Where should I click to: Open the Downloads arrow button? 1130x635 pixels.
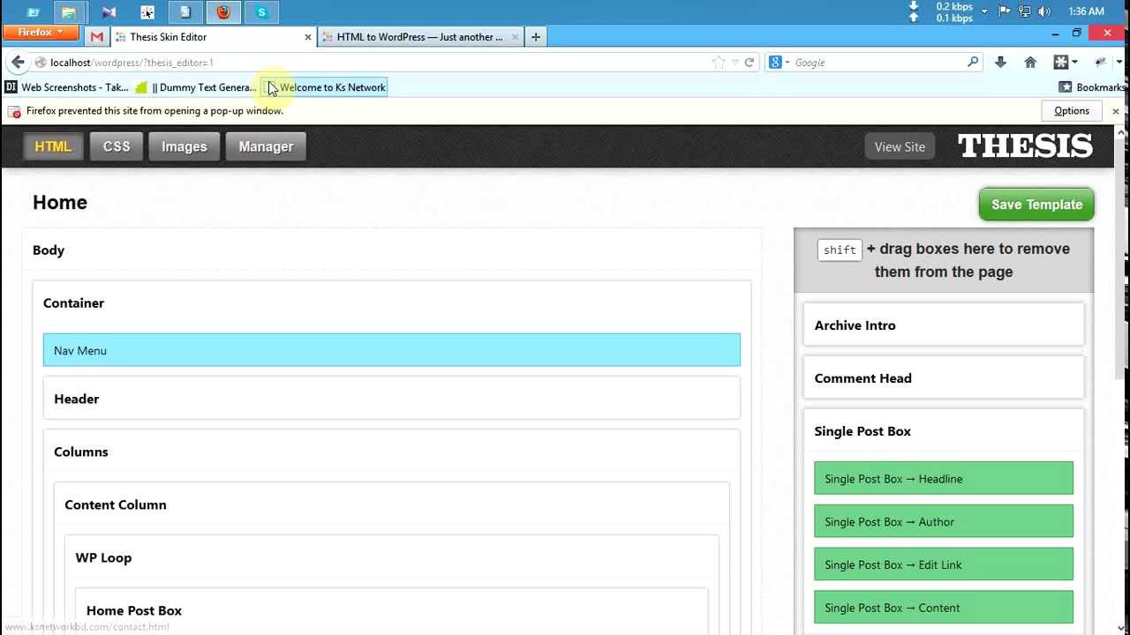pyautogui.click(x=1000, y=63)
